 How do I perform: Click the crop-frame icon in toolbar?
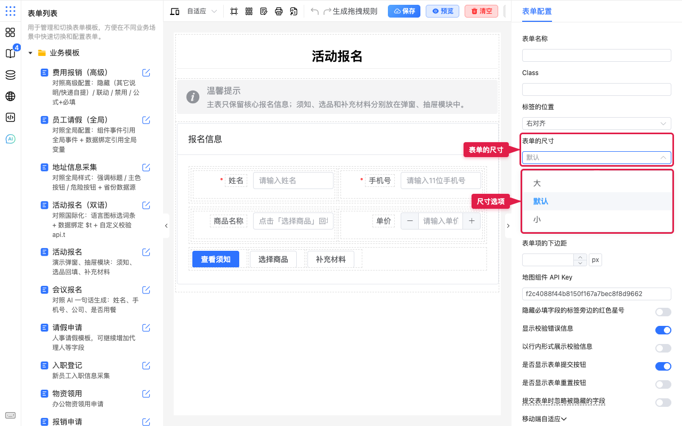tap(234, 11)
